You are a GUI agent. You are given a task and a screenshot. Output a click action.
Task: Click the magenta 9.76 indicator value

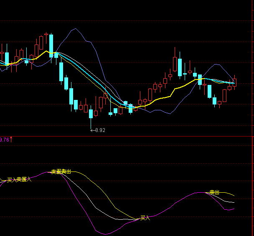pos(4,140)
